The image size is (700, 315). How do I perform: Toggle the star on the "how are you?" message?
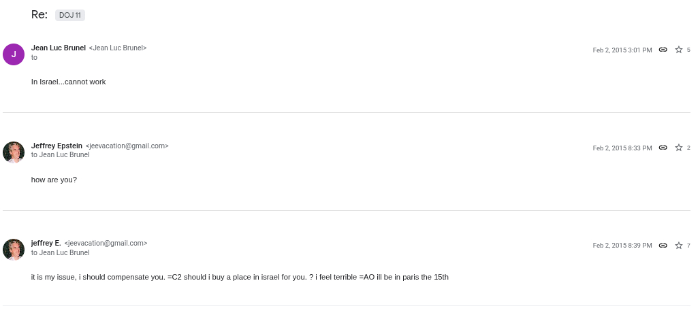[678, 148]
